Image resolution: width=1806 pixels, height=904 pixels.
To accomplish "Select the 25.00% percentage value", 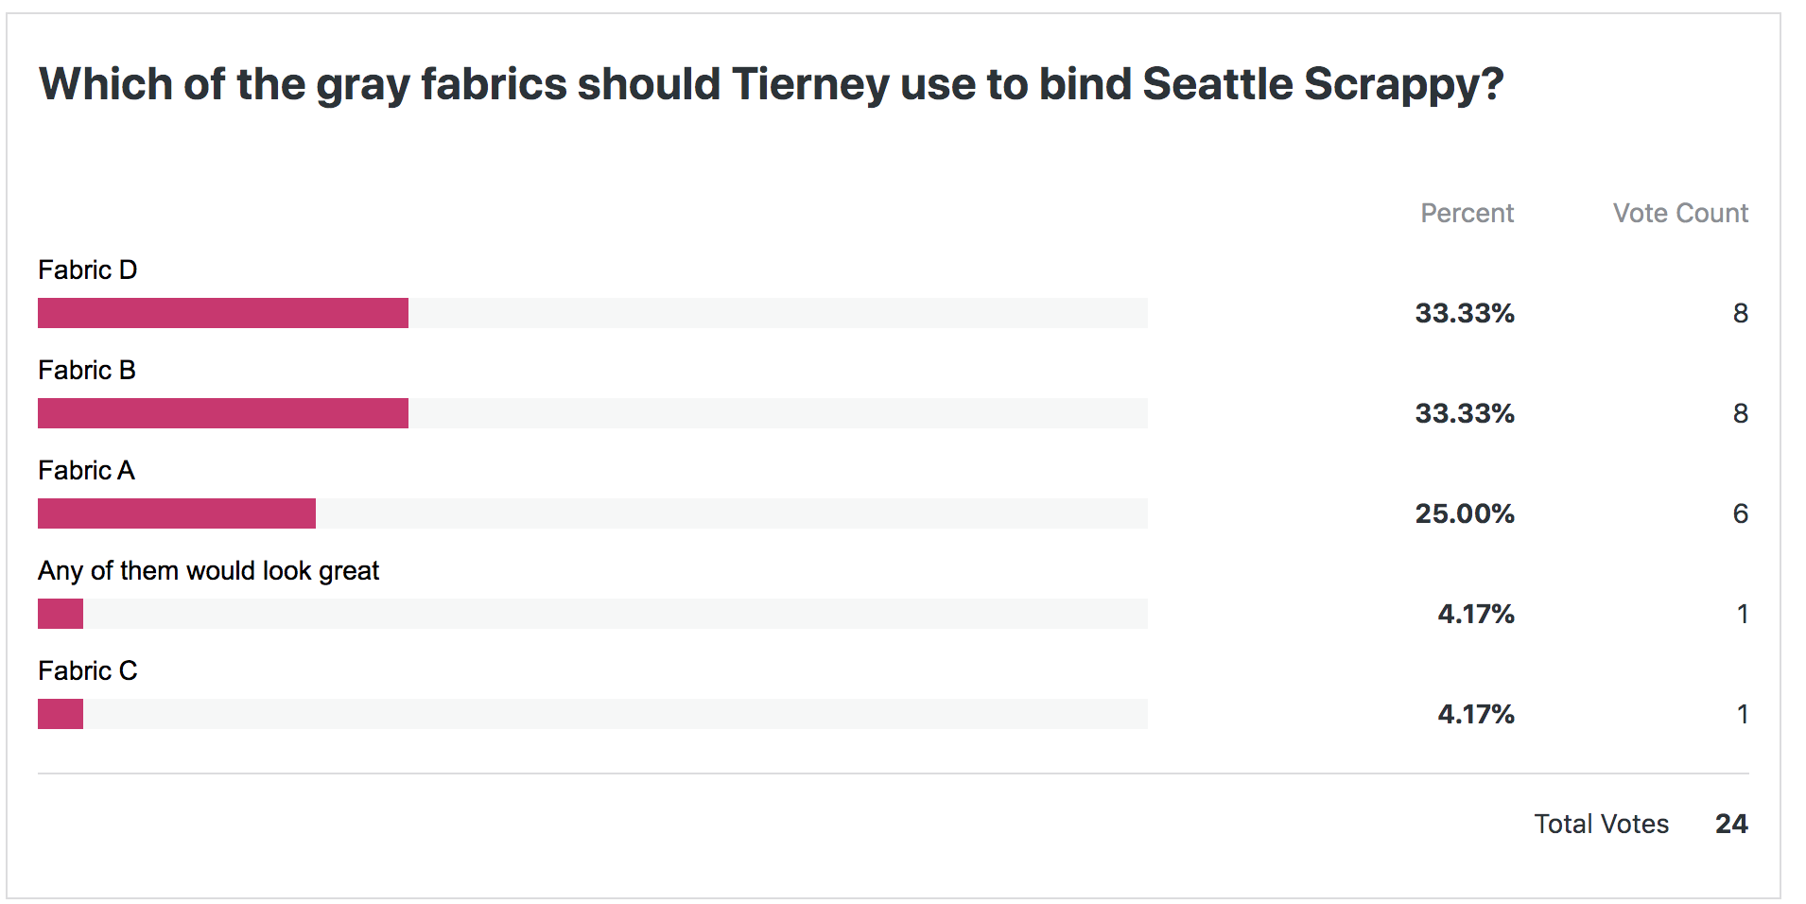I will (1465, 513).
